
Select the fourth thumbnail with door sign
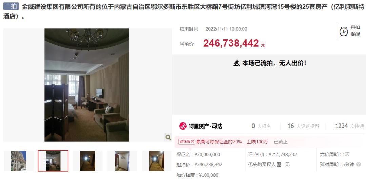[122, 161]
